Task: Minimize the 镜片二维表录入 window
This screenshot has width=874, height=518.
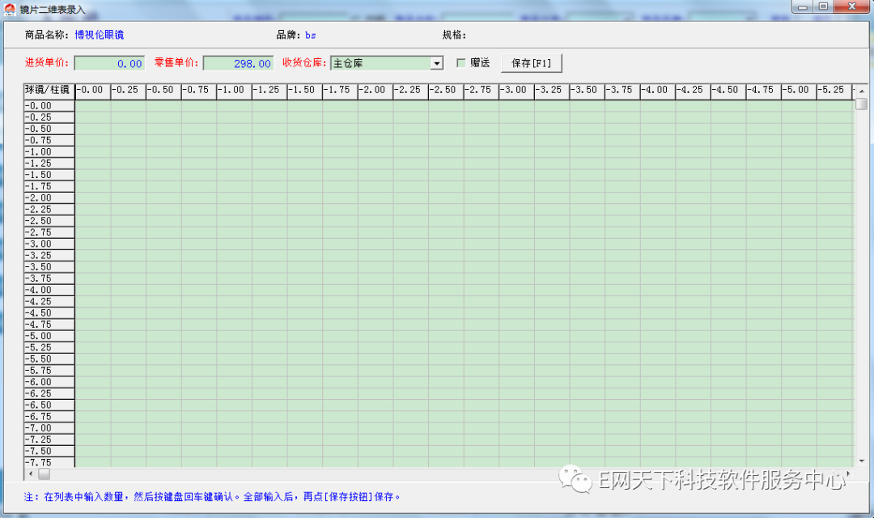Action: click(801, 6)
